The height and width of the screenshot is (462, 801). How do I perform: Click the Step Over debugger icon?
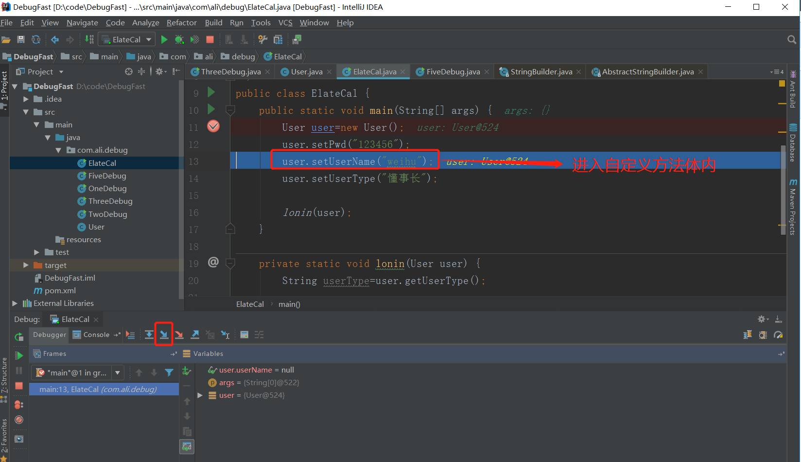pos(149,335)
